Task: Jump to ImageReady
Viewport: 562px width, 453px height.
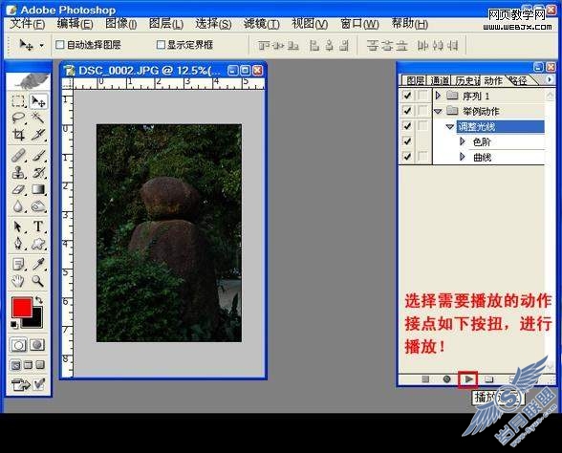Action: coord(21,385)
